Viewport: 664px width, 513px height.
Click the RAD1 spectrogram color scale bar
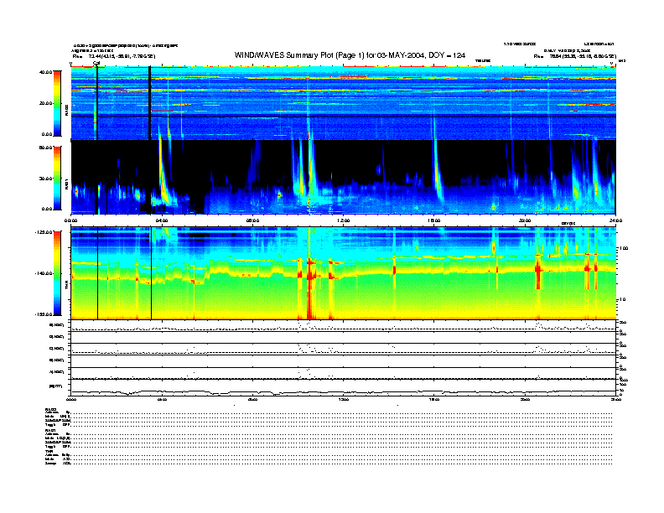click(56, 178)
